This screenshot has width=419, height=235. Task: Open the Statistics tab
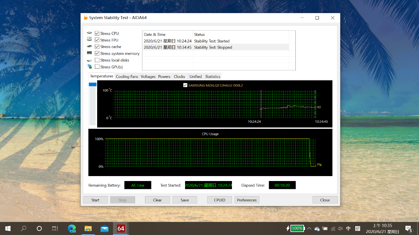(212, 76)
